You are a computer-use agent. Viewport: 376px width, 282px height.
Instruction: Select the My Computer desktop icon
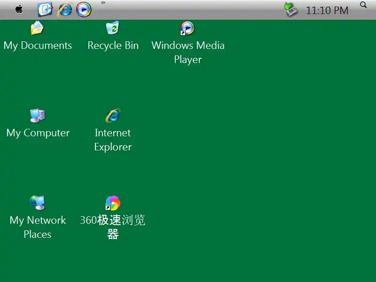point(38,116)
